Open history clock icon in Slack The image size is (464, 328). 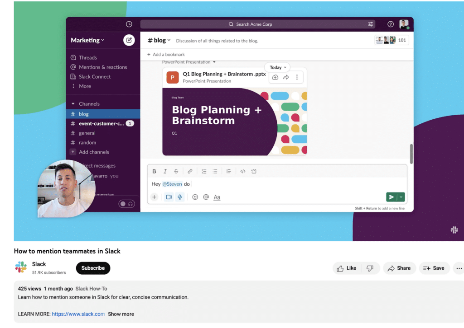click(129, 24)
